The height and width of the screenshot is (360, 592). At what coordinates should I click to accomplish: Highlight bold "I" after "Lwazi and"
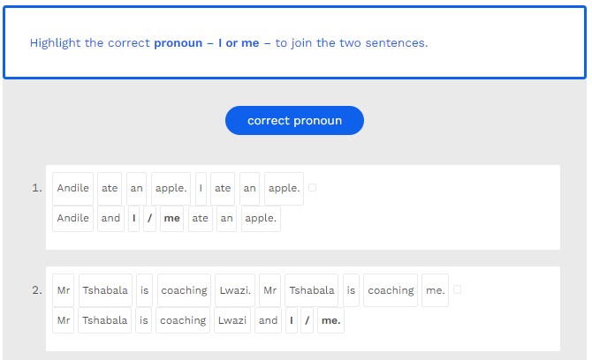click(x=292, y=321)
